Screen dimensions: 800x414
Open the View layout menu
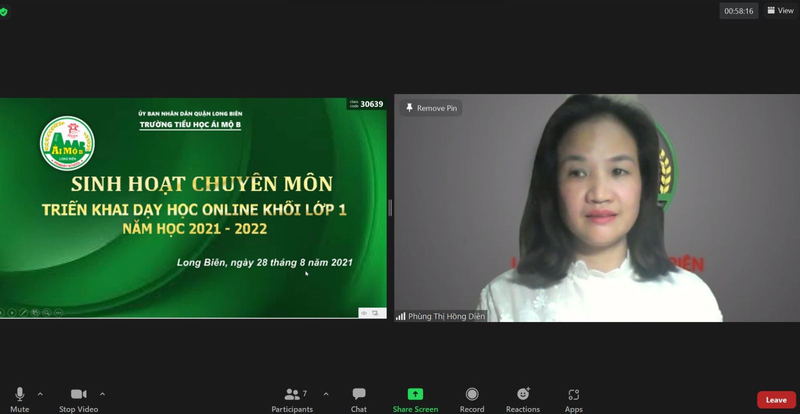tap(780, 10)
